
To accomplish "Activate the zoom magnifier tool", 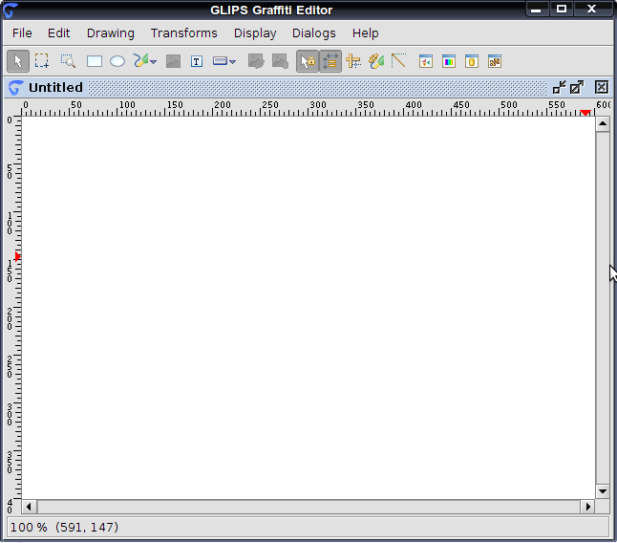I will [68, 61].
